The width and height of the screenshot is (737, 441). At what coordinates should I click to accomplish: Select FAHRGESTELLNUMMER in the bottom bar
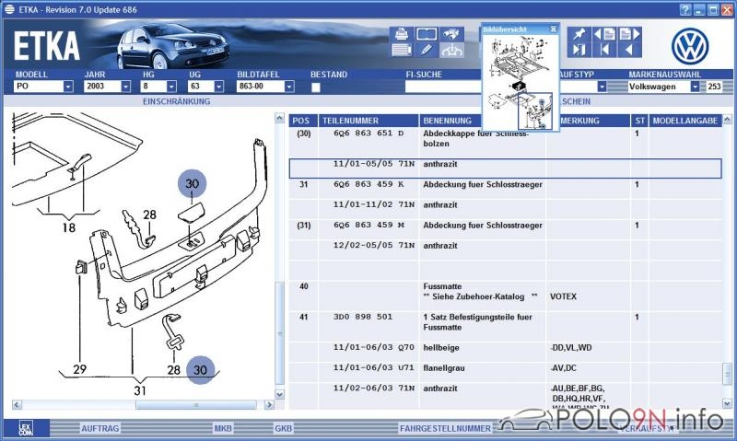[x=445, y=428]
